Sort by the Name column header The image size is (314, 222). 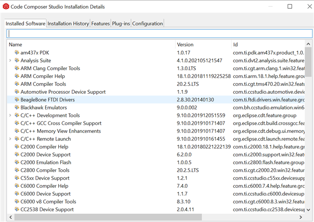pos(91,45)
